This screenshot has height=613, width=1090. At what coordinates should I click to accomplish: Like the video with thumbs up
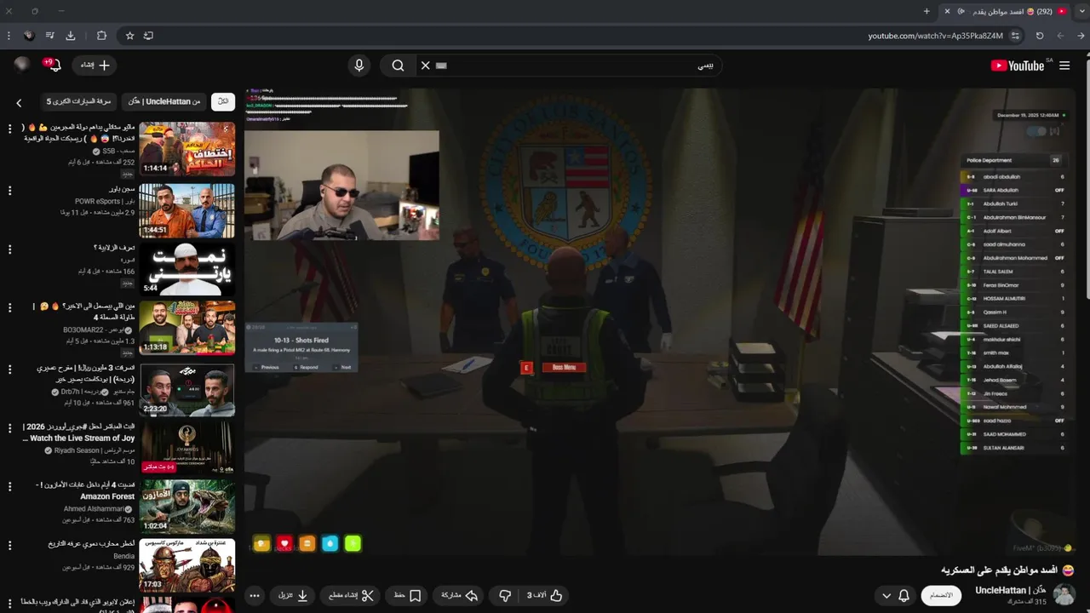click(545, 595)
